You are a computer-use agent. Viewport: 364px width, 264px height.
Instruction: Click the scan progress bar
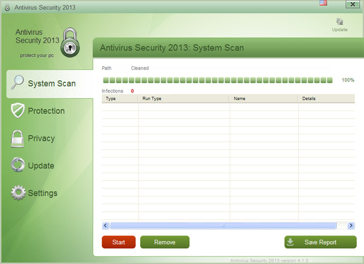tap(217, 80)
